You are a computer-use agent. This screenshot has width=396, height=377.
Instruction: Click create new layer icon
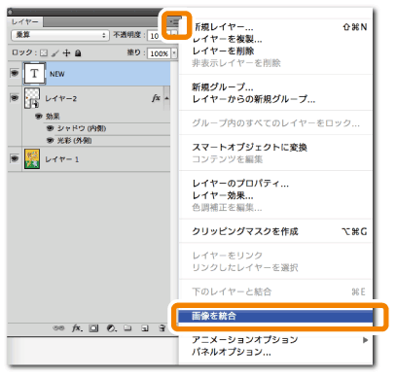(x=145, y=328)
